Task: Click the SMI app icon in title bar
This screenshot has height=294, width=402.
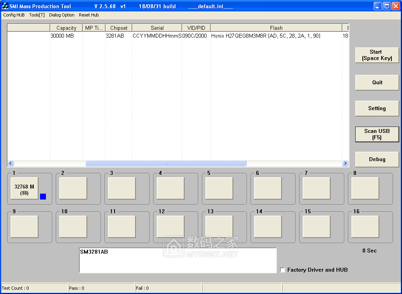Action: pyautogui.click(x=5, y=6)
